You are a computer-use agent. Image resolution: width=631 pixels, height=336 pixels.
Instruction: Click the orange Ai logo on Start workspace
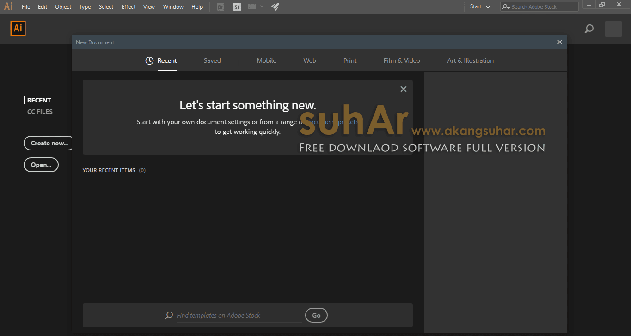18,28
